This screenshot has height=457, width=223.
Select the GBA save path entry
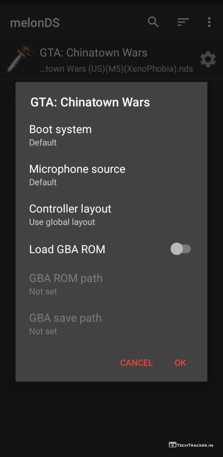tap(66, 323)
